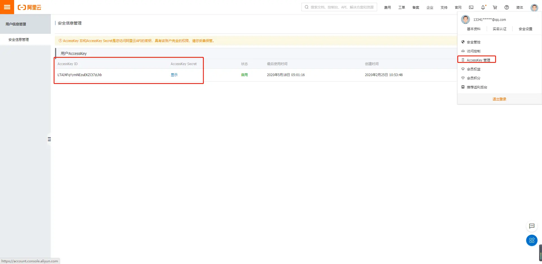542x264 pixels.
Task: Open the 备案 menu
Action: [x=416, y=8]
